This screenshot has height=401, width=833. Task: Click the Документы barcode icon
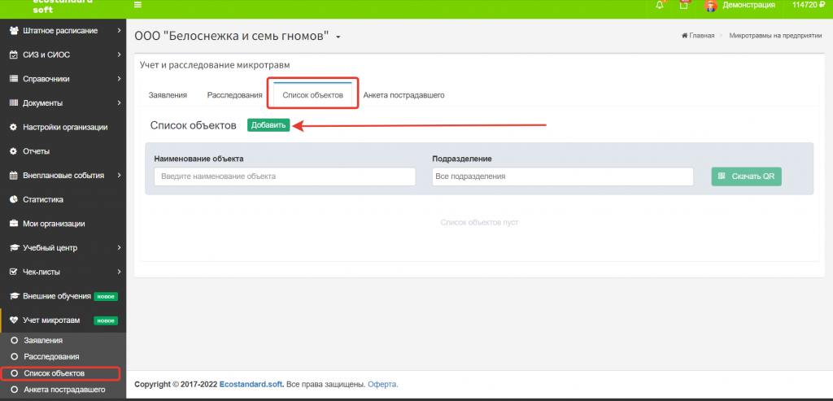pos(15,103)
